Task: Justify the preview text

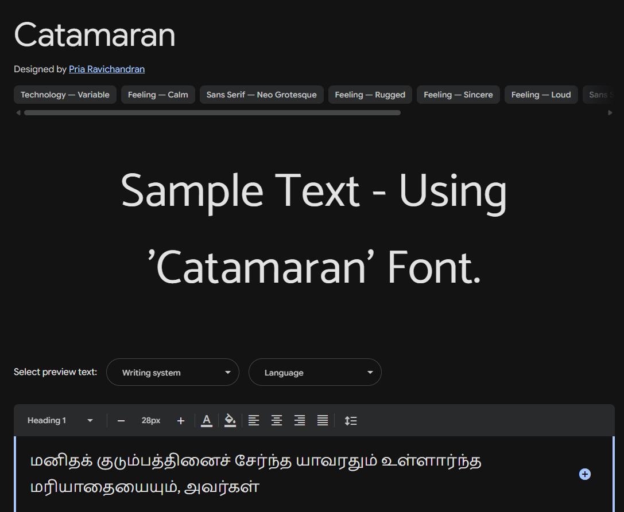Action: [x=323, y=421]
